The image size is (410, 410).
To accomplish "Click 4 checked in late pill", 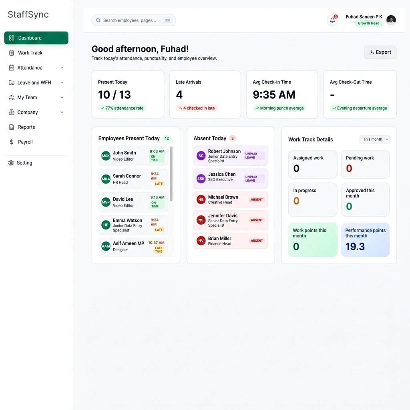I will 197,108.
